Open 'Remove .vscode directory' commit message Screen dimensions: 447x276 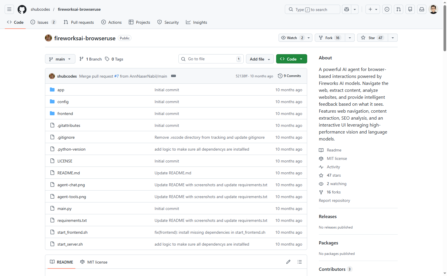click(209, 137)
